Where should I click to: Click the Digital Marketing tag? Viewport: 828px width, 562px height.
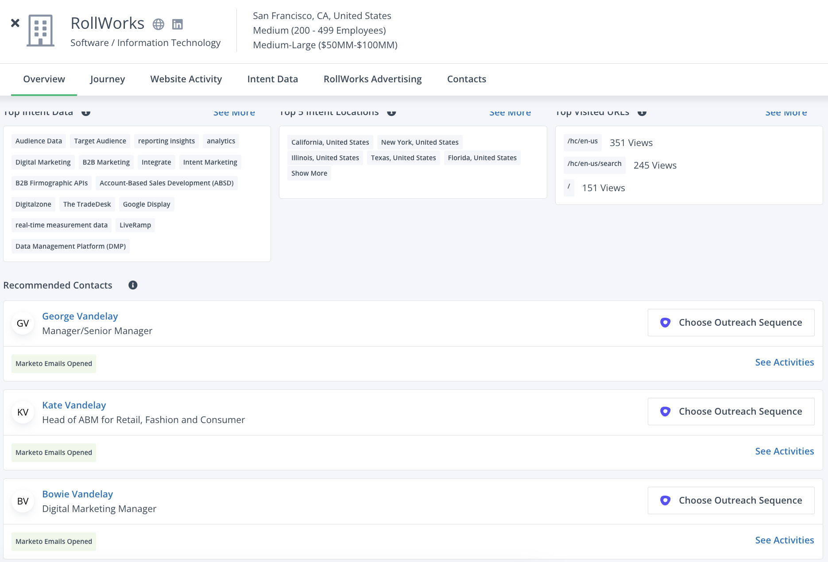point(43,162)
